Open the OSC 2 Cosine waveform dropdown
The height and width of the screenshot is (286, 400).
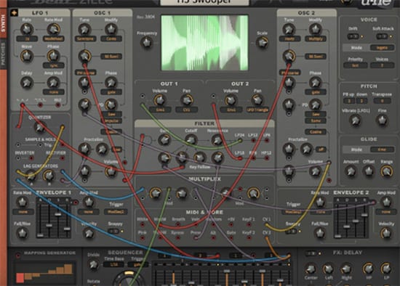[316, 131]
